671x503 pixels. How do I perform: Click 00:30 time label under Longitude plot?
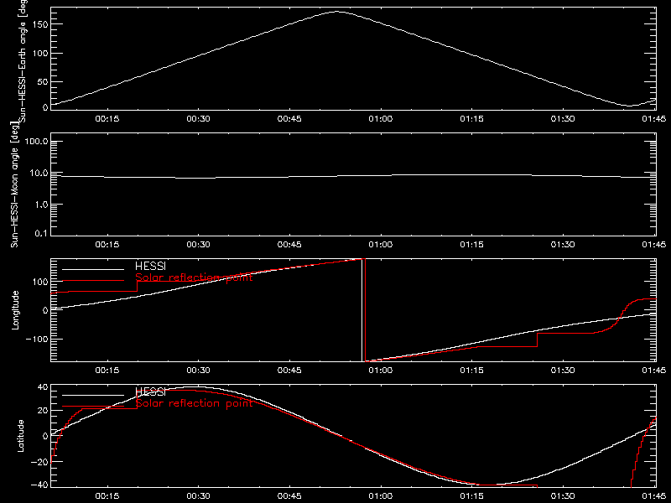coord(198,370)
